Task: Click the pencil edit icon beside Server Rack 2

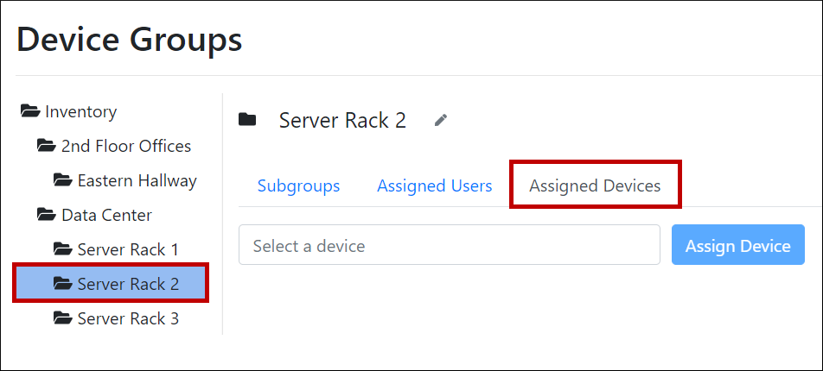Action: point(441,120)
